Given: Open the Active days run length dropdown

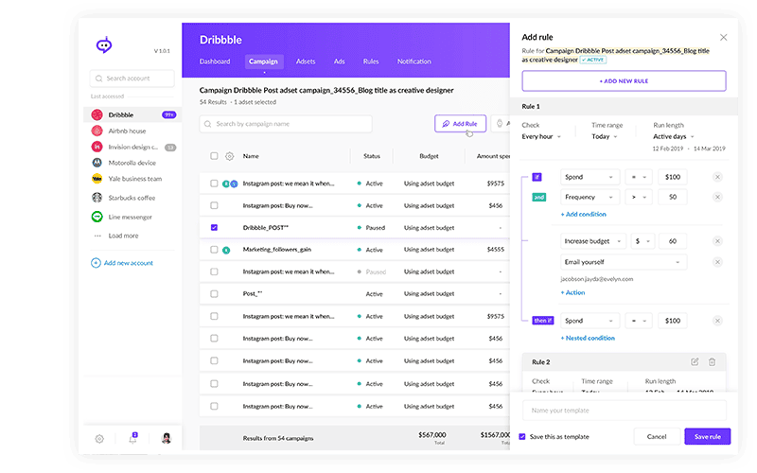Looking at the screenshot, I should point(673,136).
